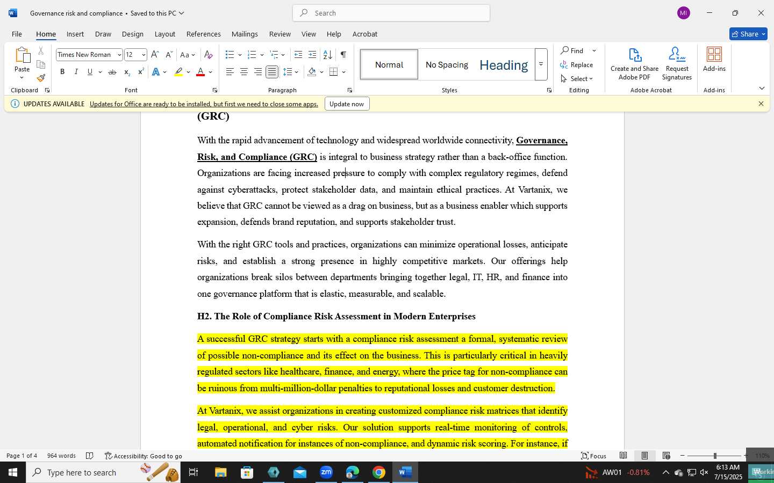Open the File menu
774x483 pixels.
point(17,34)
